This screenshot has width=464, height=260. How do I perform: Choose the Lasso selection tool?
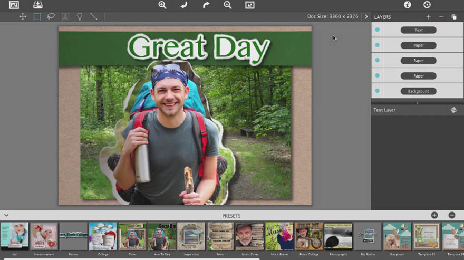51,16
